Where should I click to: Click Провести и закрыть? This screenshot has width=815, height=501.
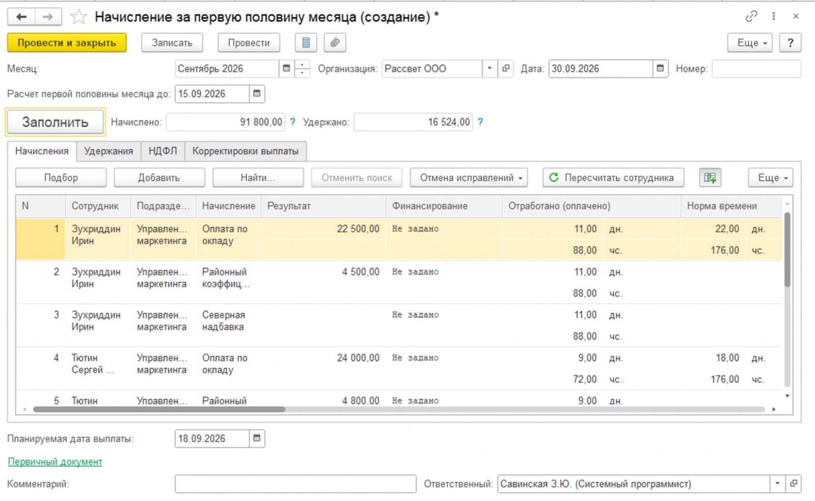(67, 43)
